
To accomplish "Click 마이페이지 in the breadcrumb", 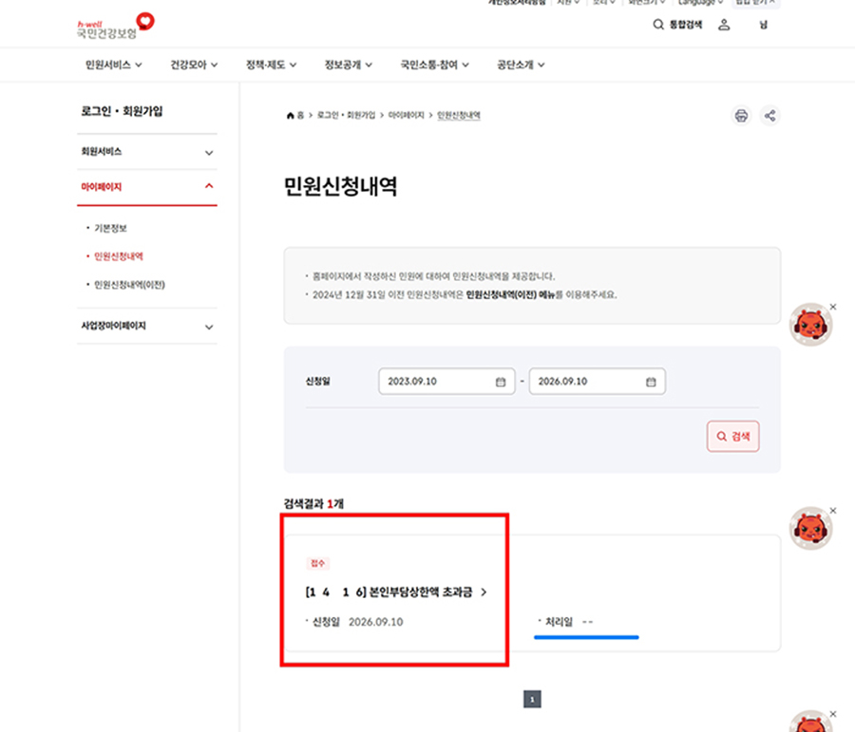I will (406, 116).
